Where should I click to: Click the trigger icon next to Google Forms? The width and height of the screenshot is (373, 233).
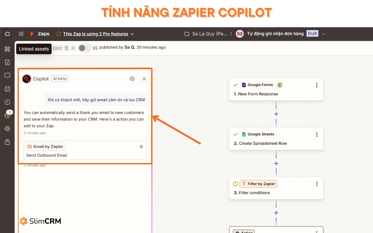tap(280, 85)
